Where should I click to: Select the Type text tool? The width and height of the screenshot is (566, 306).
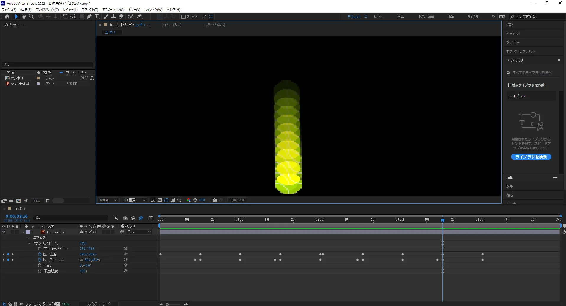point(97,17)
